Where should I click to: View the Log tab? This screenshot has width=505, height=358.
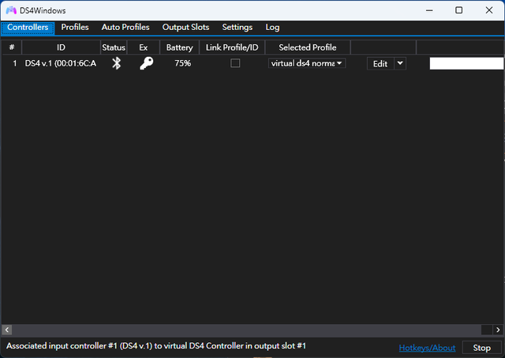tap(272, 28)
